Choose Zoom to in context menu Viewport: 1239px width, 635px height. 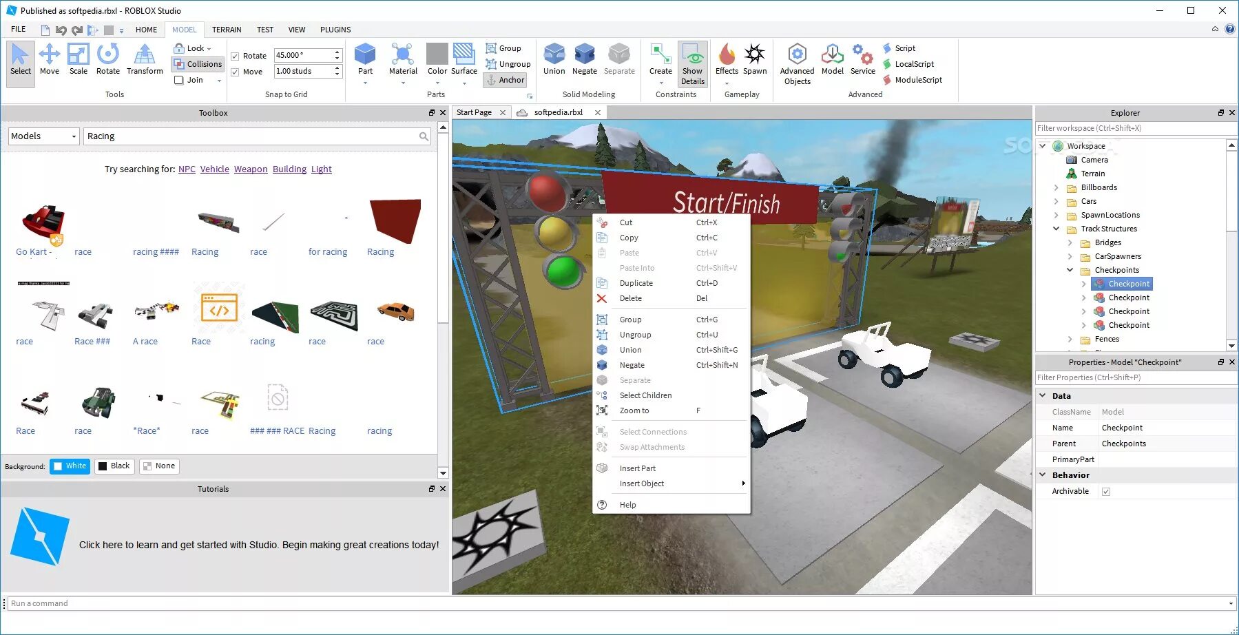click(671, 410)
